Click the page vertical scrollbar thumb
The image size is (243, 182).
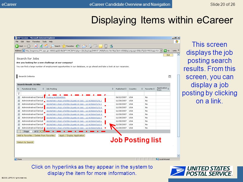pyautogui.click(x=178, y=106)
